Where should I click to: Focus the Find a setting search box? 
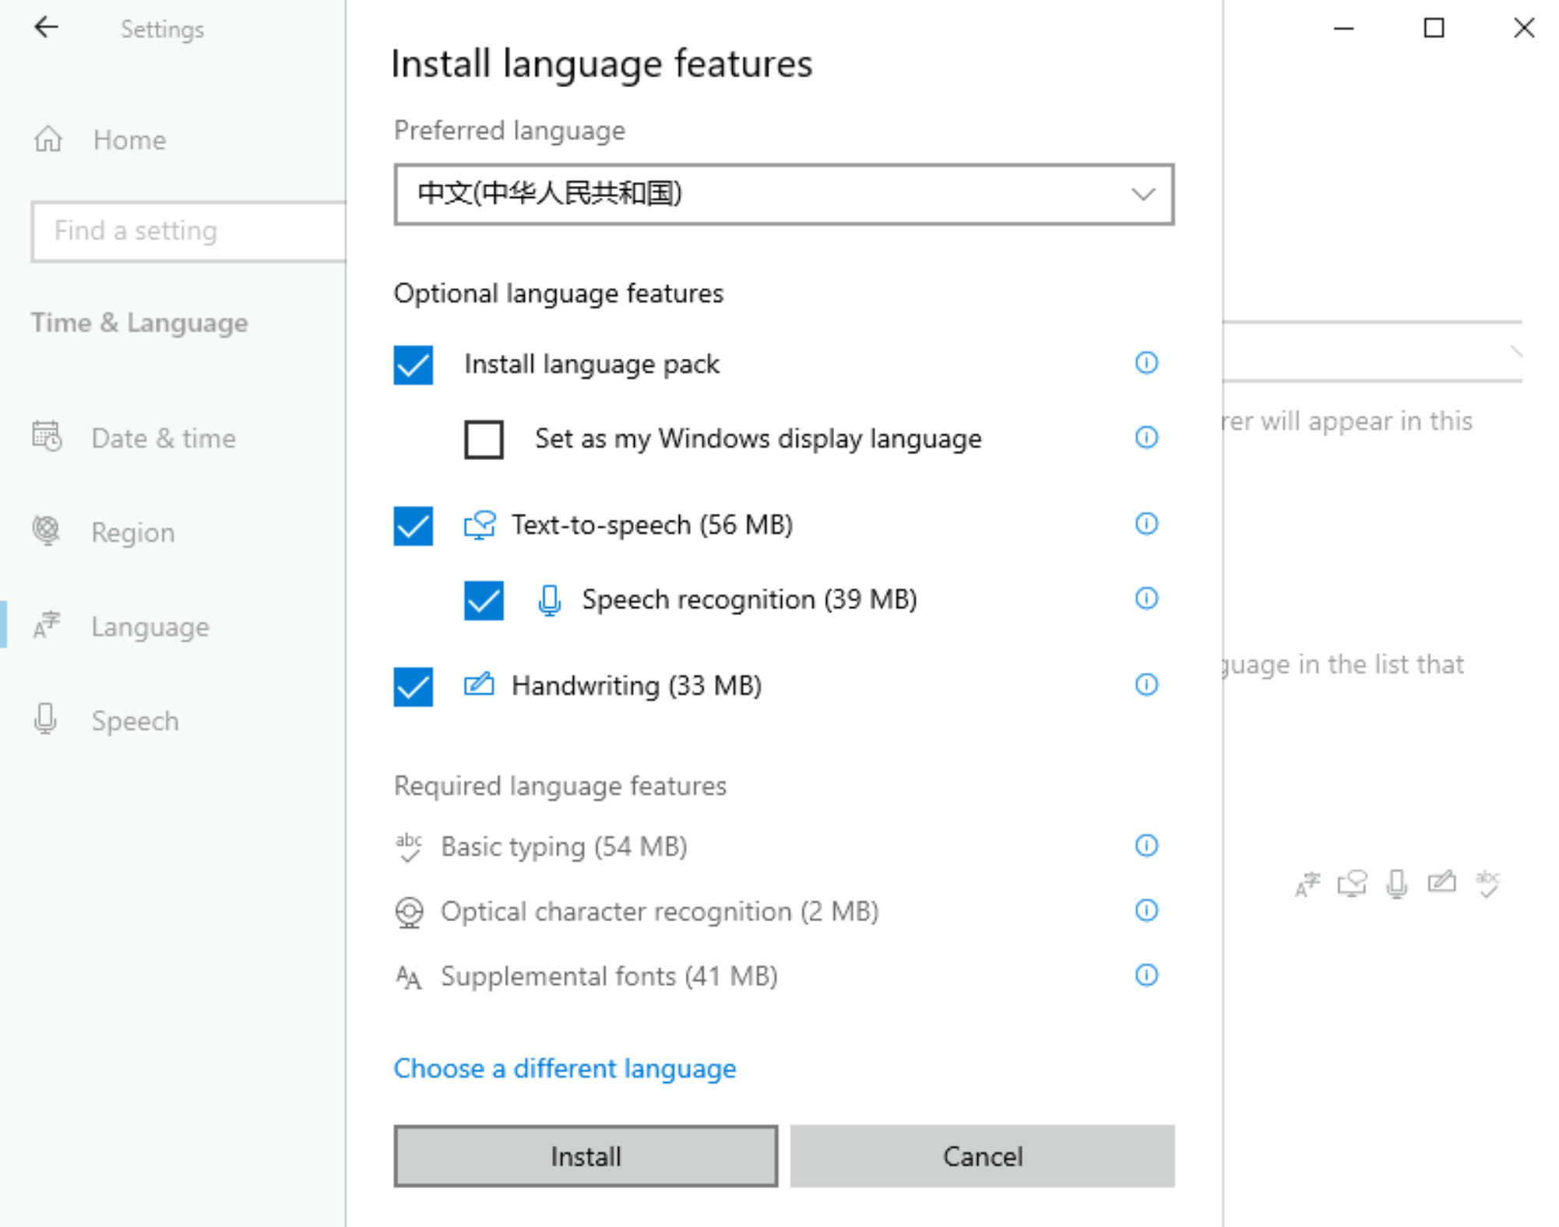click(x=189, y=231)
